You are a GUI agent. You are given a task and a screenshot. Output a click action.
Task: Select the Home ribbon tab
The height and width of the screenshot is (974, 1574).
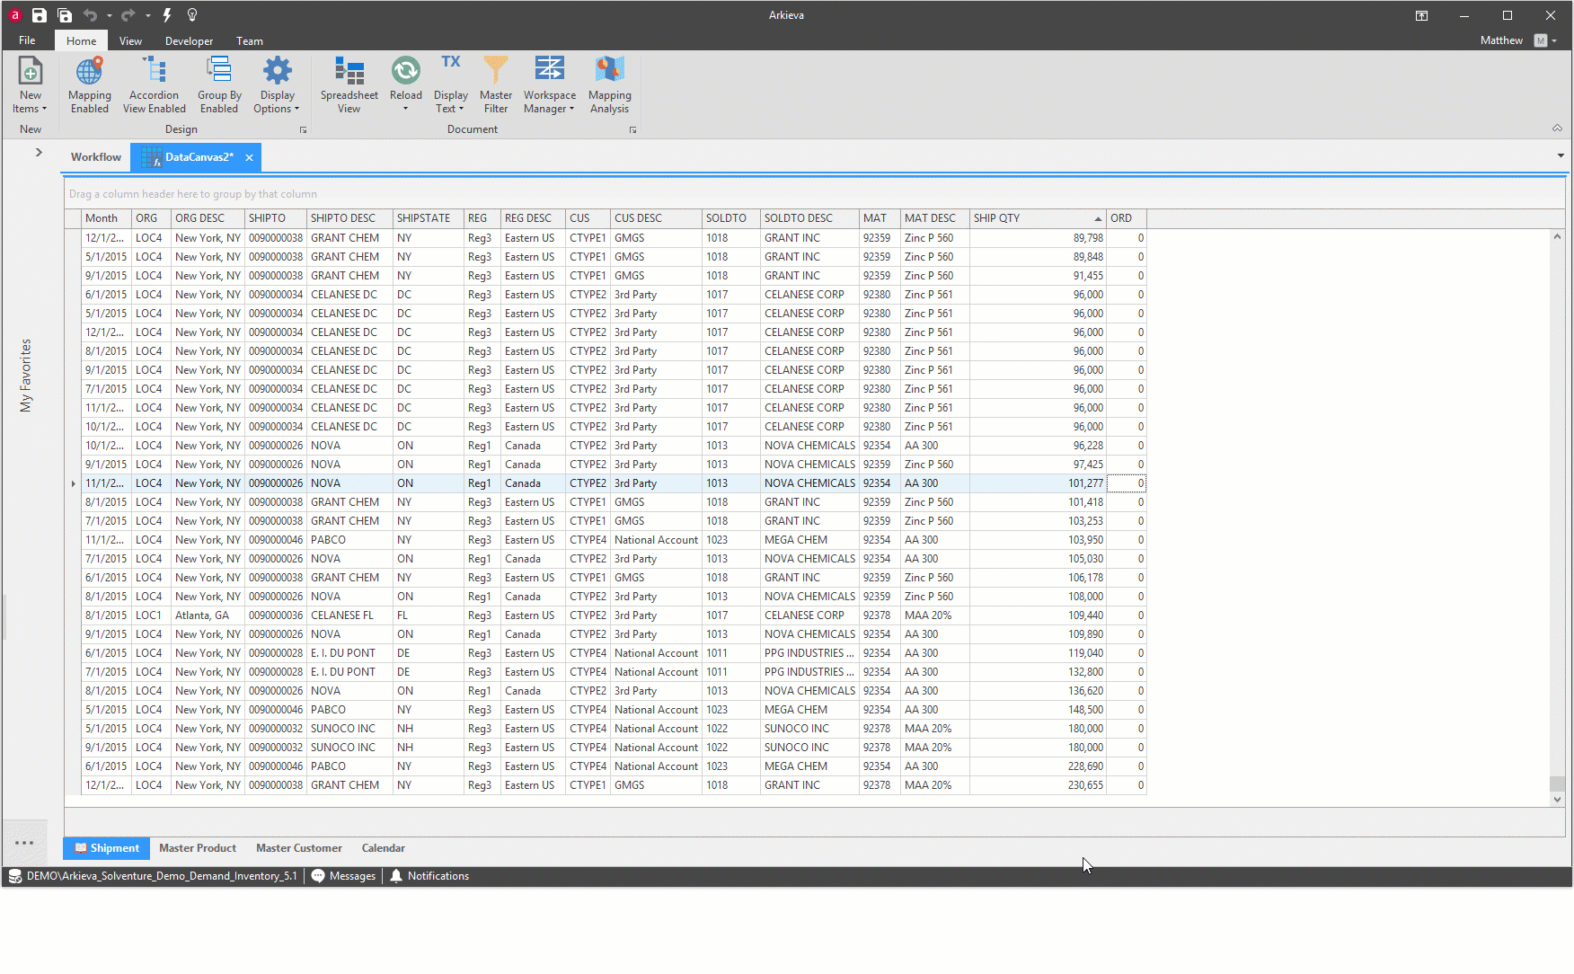tap(81, 40)
